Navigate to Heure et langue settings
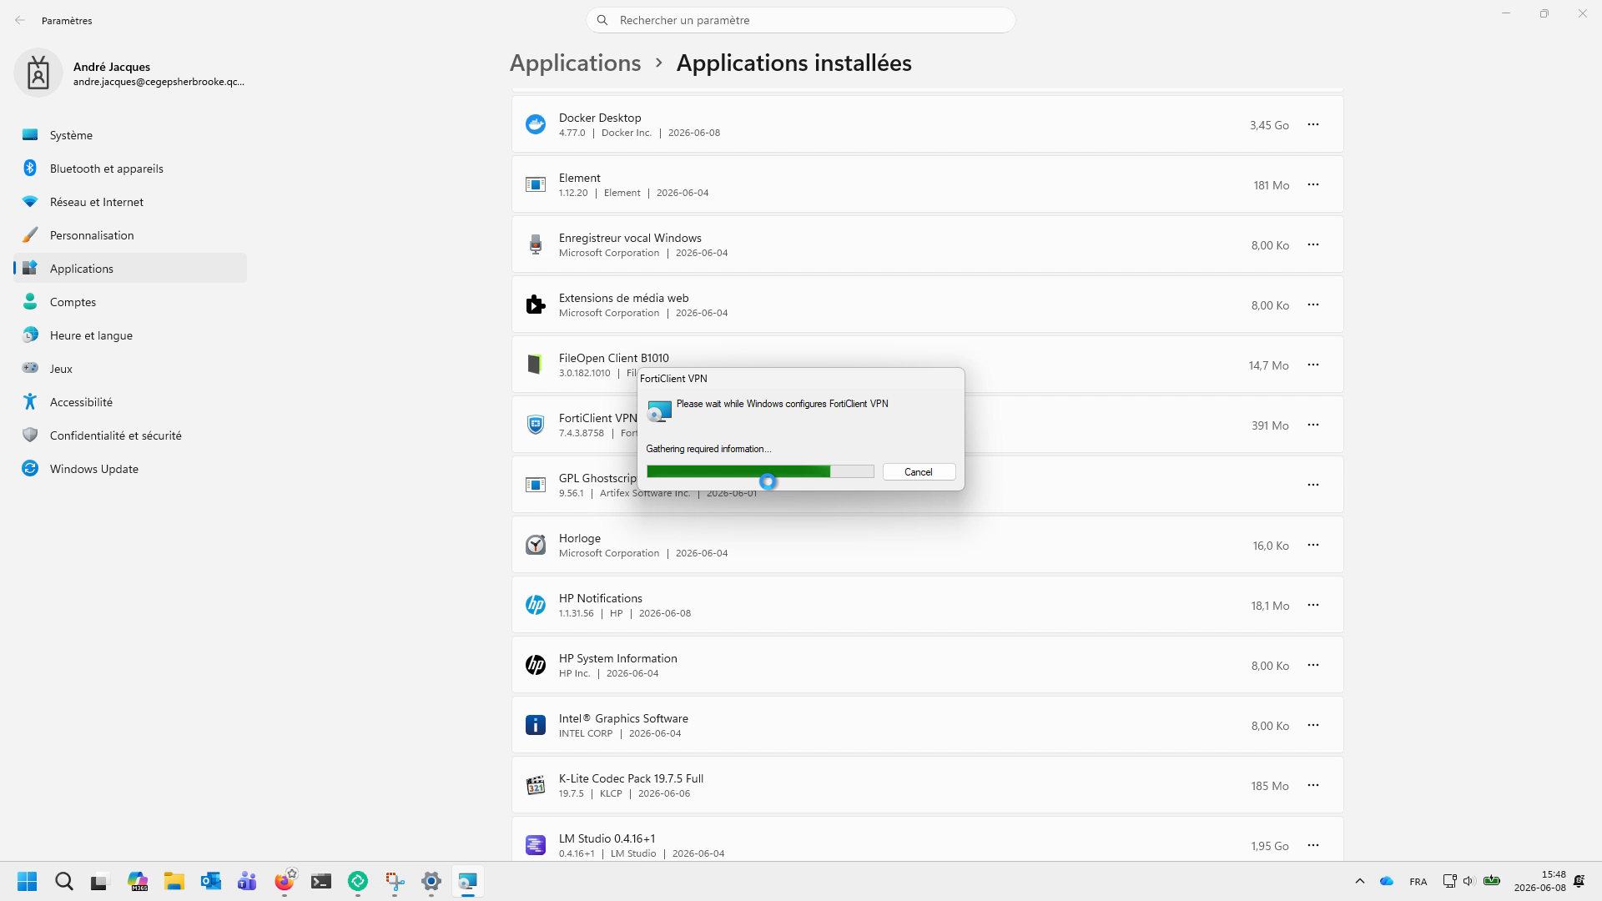Screen dimensions: 1602x901 tap(130, 335)
